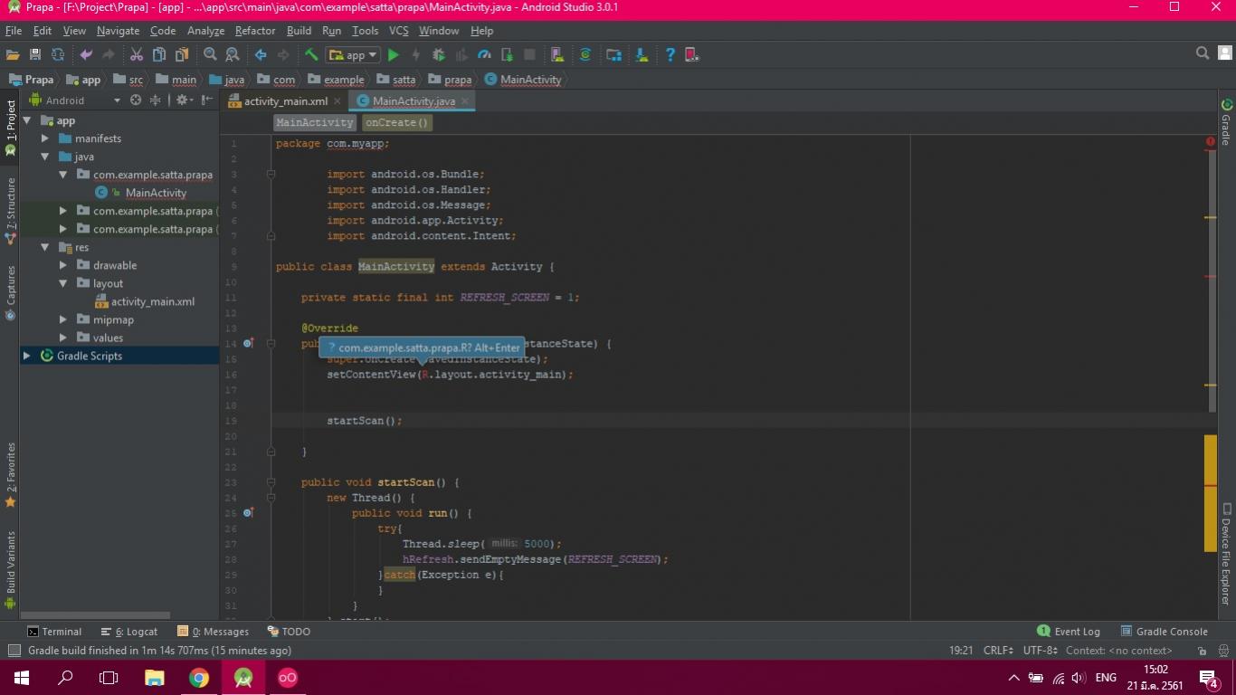
Task: Toggle the Gradle tool window on right edge
Action: [x=1226, y=122]
